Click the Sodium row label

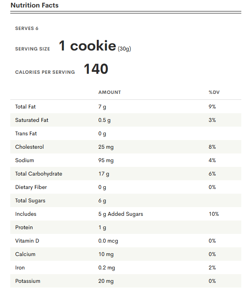[24, 160]
